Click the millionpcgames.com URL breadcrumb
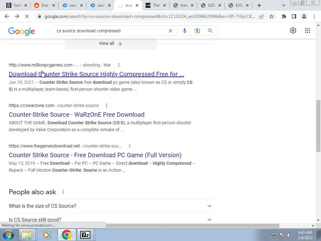 coord(60,65)
